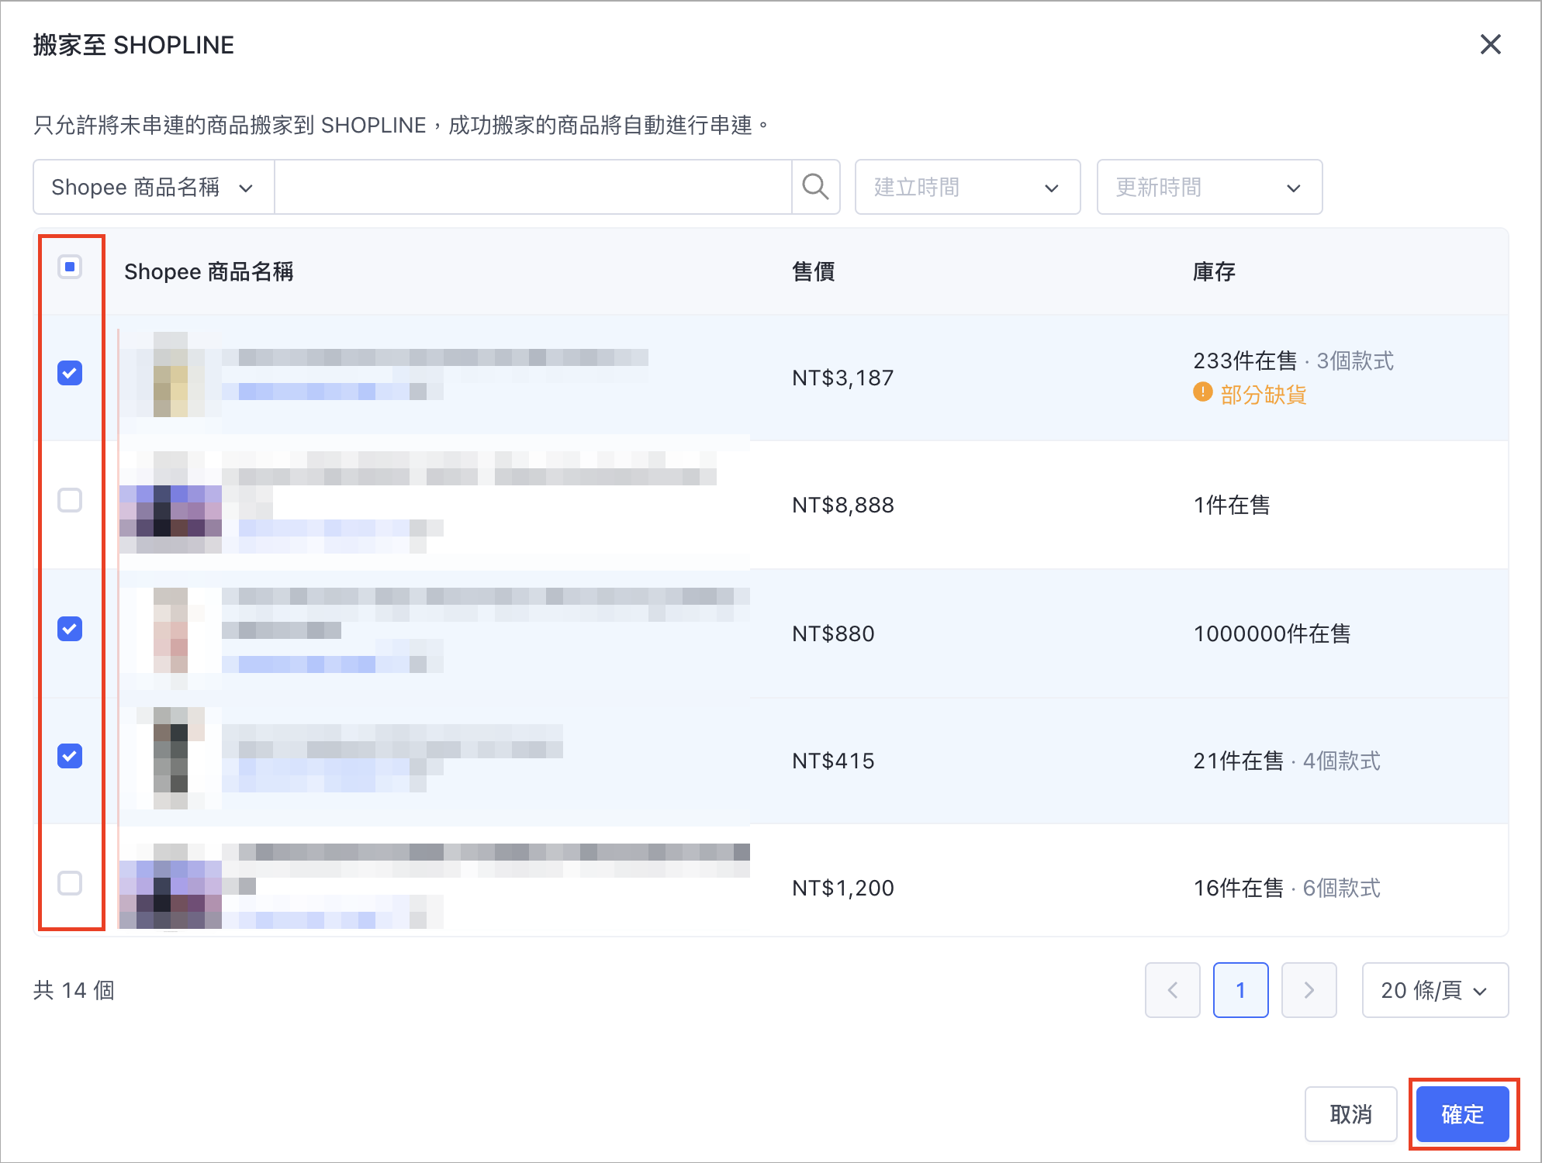Click the 庫存 column header
Screen dimensions: 1542x1163
pos(1214,271)
